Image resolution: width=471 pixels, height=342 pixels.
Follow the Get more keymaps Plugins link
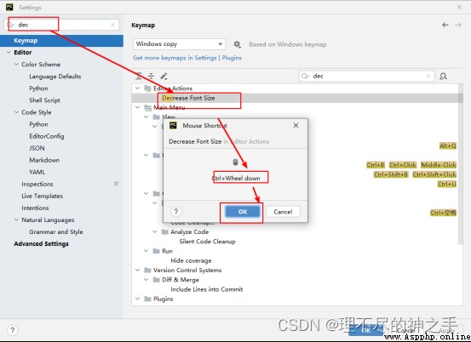tap(187, 58)
